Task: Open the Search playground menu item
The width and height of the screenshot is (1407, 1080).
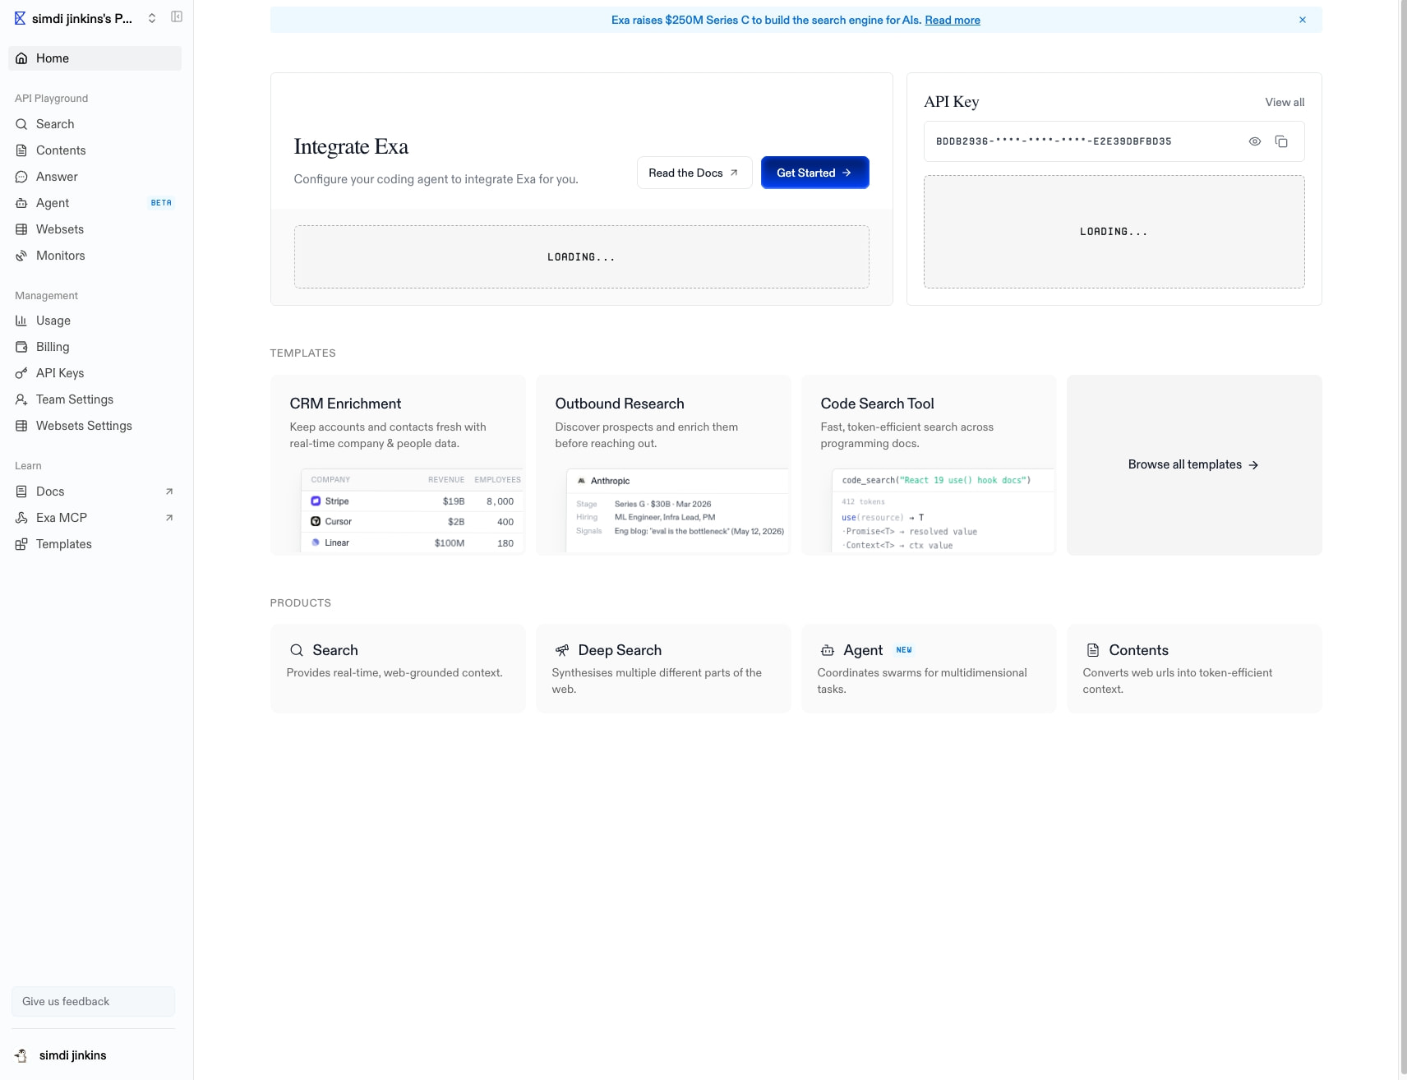Action: 95,124
